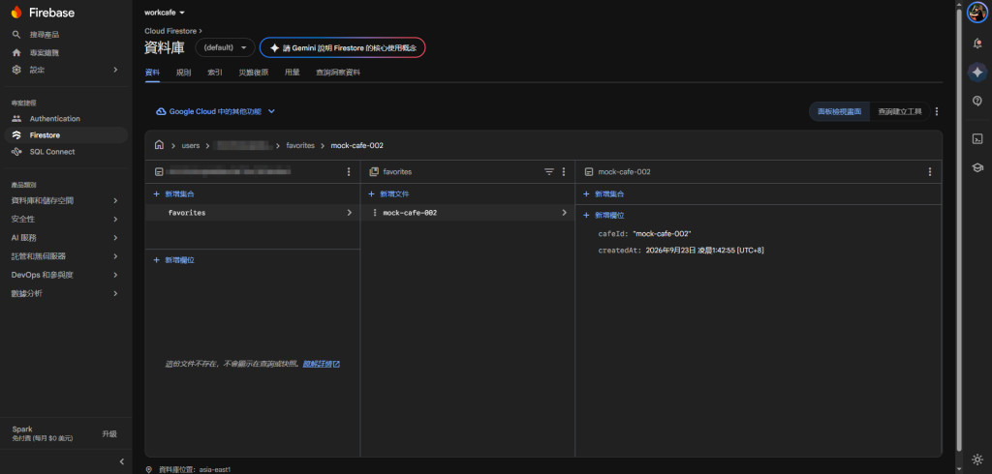Switch to the 規則 tab
The height and width of the screenshot is (474, 992).
183,73
